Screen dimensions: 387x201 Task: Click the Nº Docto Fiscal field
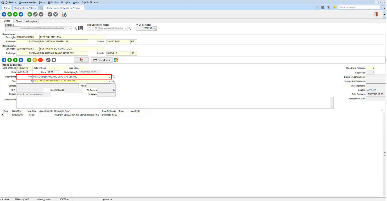coord(144,28)
